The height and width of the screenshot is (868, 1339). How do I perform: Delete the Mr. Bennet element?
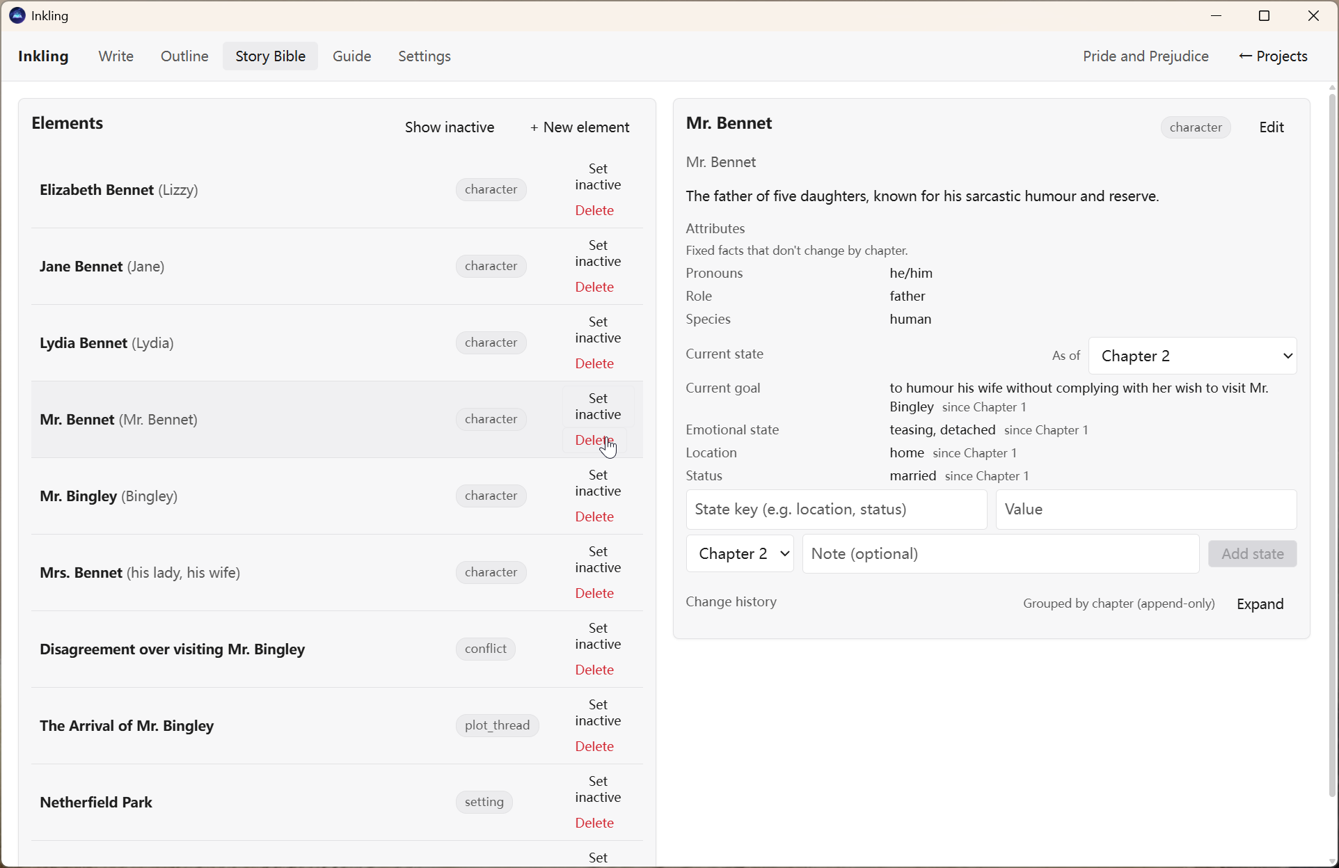(594, 440)
